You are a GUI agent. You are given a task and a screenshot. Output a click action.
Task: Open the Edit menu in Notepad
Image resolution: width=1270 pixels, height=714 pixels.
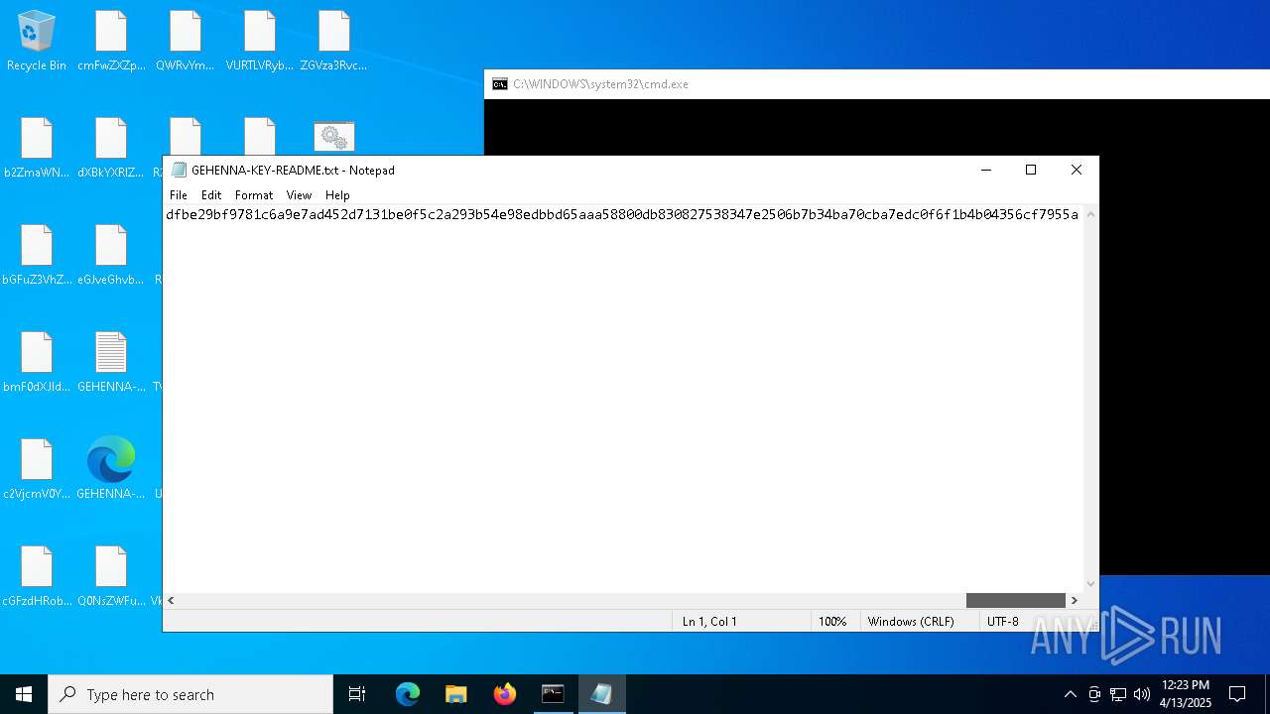pos(211,195)
